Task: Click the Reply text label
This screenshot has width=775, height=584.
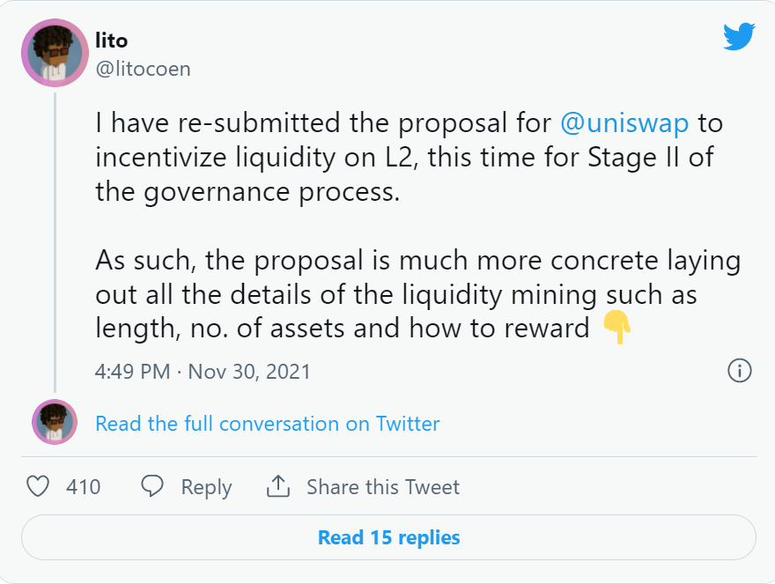Action: (206, 488)
